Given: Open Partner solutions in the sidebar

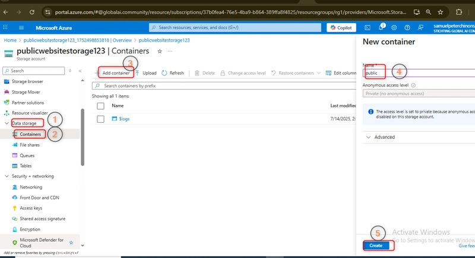Looking at the screenshot, I should [27, 103].
